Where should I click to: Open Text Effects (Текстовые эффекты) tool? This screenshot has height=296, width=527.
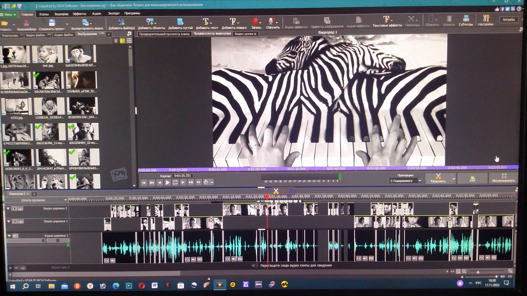387,19
